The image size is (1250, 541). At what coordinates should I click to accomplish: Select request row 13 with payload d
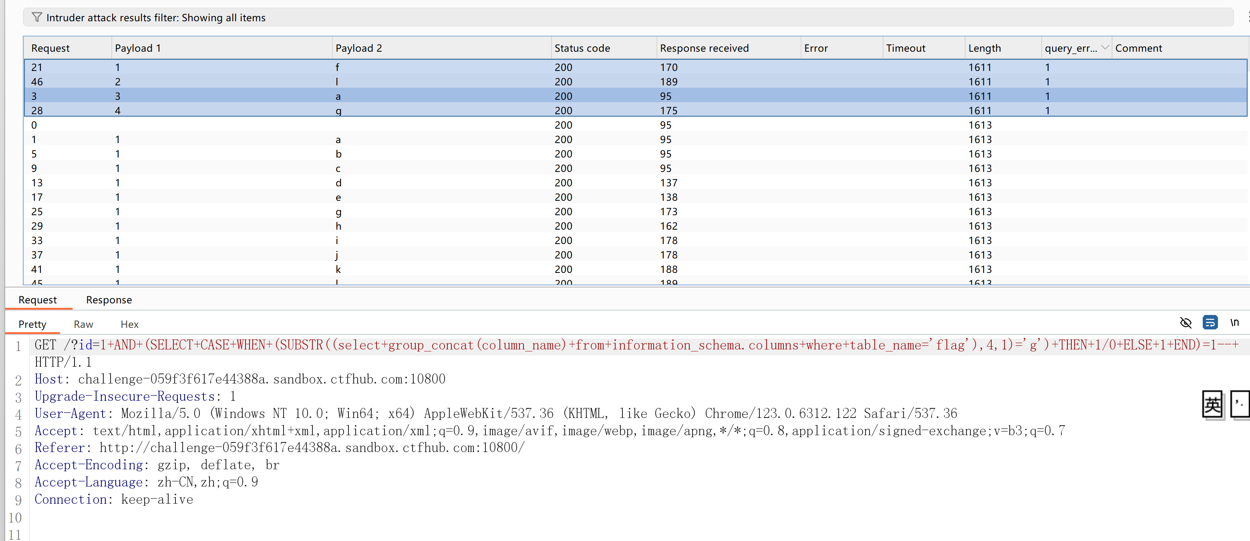635,183
